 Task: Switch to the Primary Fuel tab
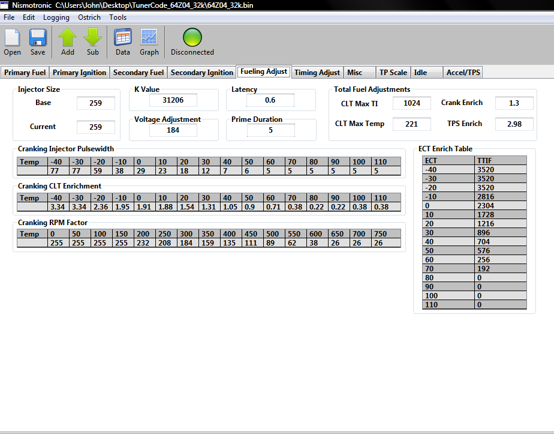(25, 73)
